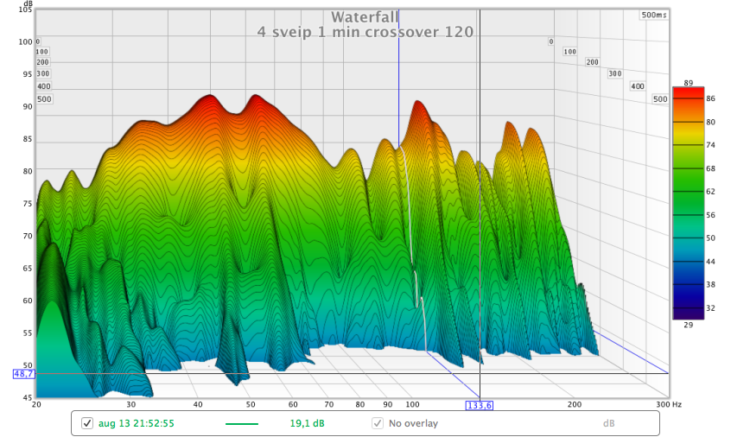Click the 133,6 frequency cursor readout

[480, 405]
